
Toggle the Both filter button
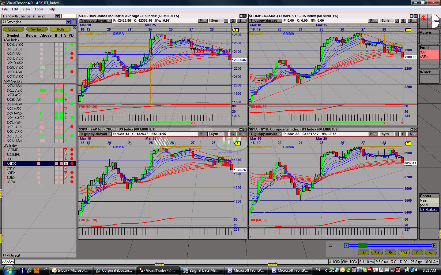(x=60, y=29)
